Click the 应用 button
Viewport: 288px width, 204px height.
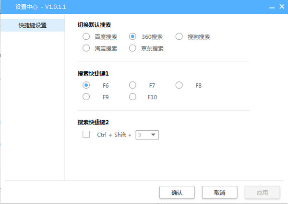pyautogui.click(x=262, y=193)
